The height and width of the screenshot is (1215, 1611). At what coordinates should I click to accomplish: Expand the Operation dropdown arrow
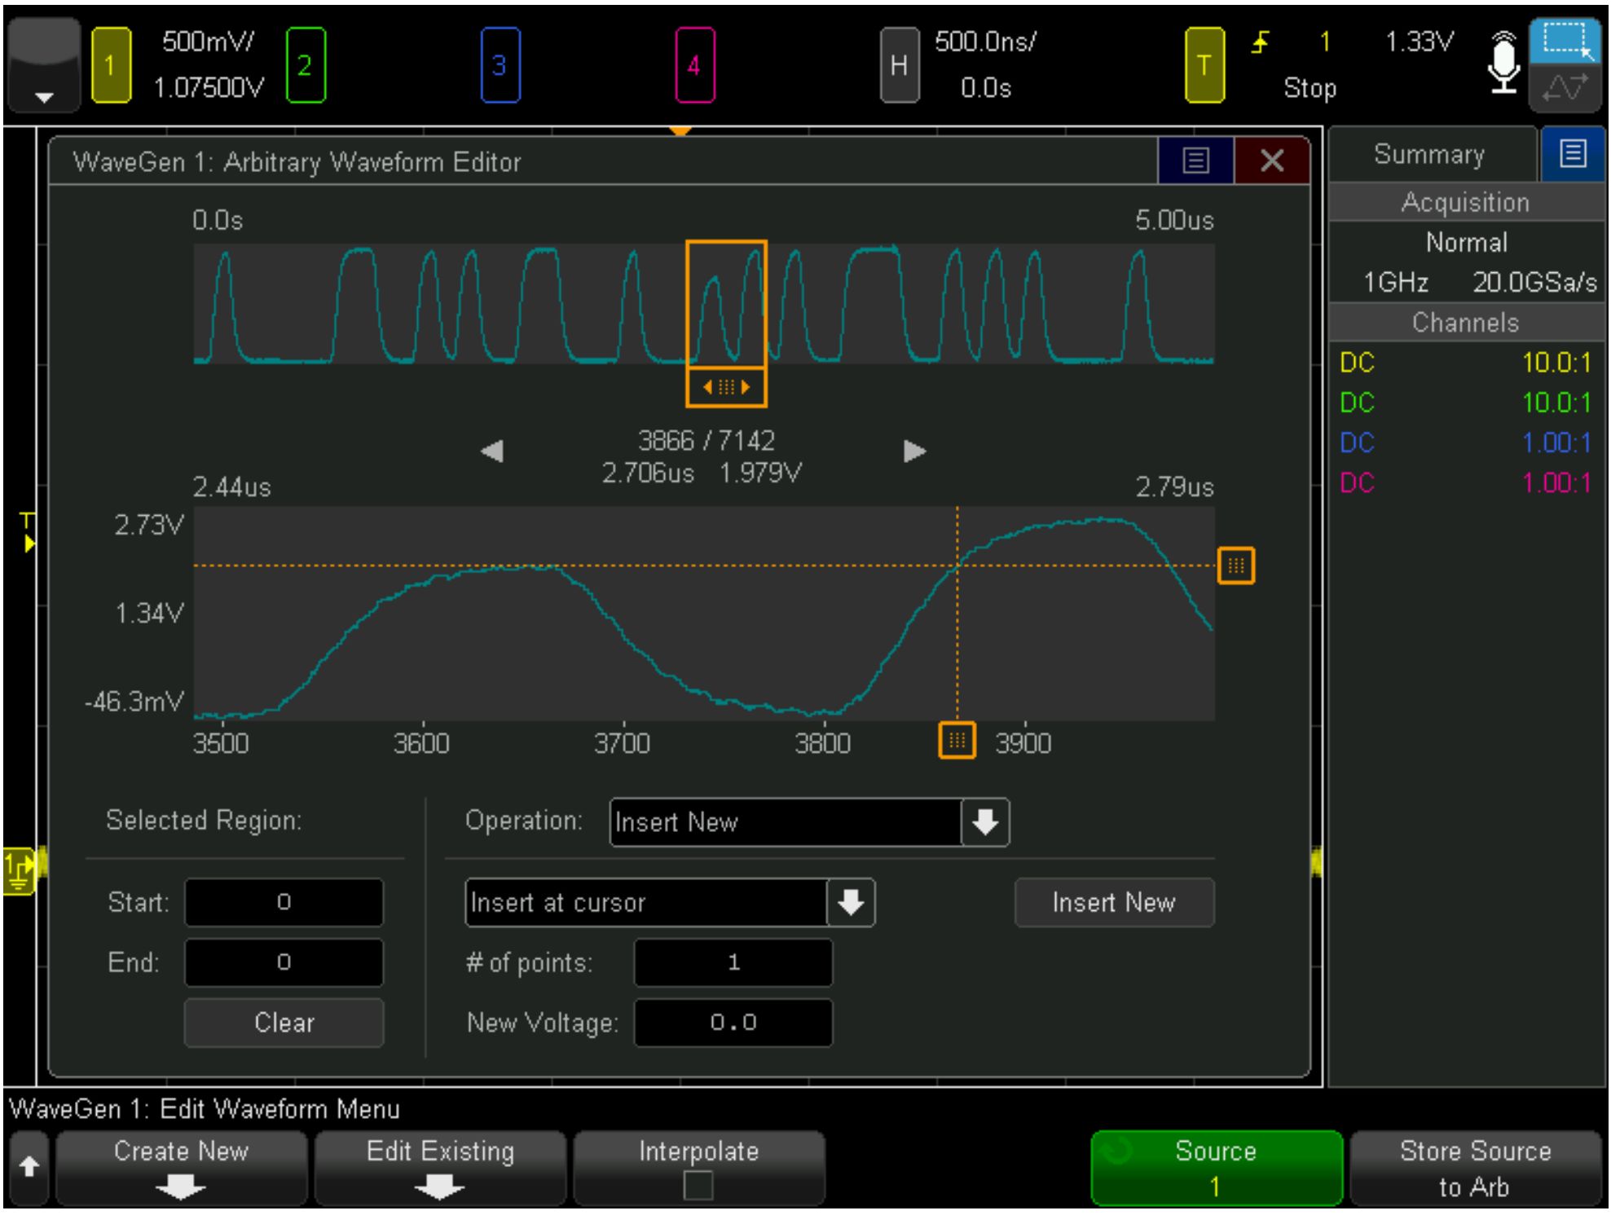click(x=985, y=822)
